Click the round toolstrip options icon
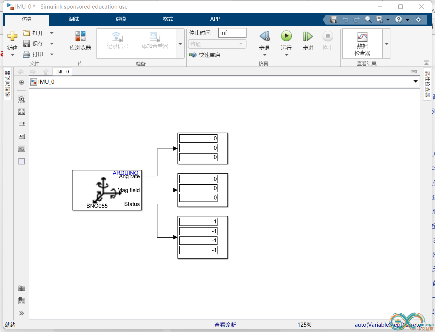The height and width of the screenshot is (332, 435). point(418,20)
